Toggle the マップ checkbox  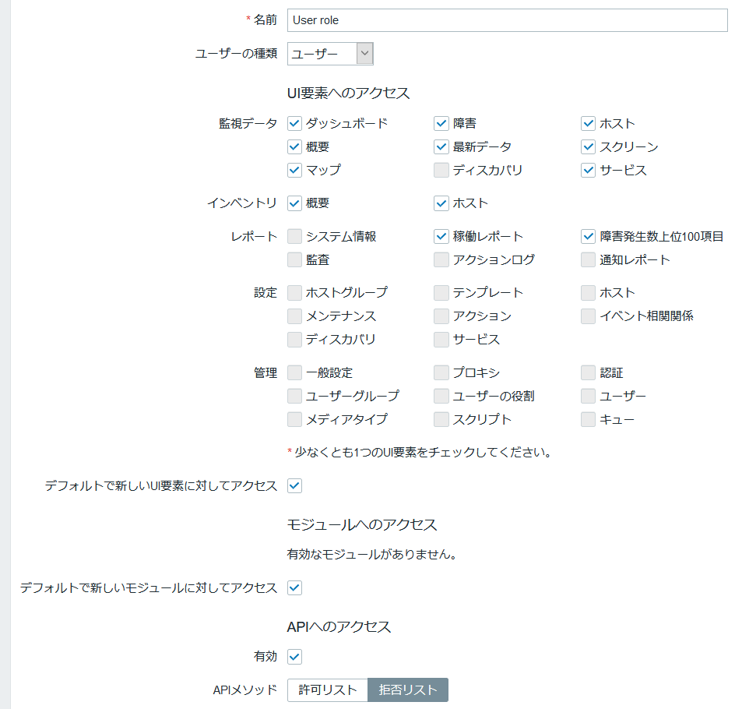click(294, 170)
